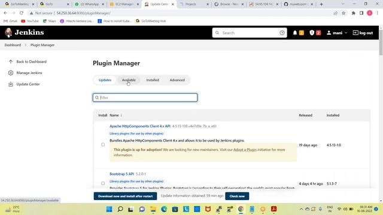Screen dimensions: 383x215
Task: Open the security warnings shield icon
Action: (x=312, y=33)
